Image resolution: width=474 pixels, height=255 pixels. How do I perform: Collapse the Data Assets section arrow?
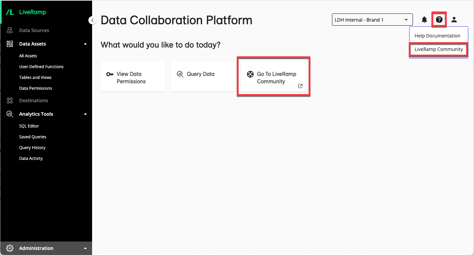[x=85, y=44]
